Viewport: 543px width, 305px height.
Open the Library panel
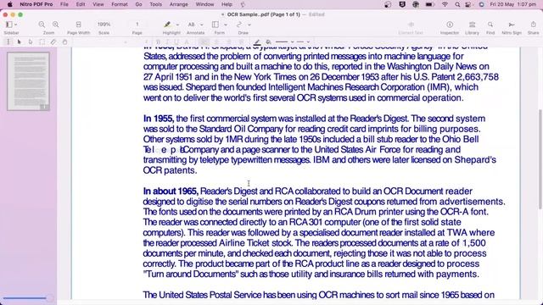pyautogui.click(x=472, y=25)
